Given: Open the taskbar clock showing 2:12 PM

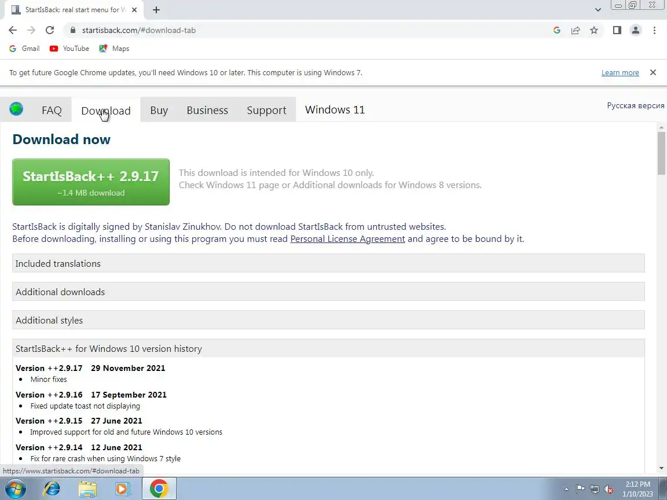Looking at the screenshot, I should [x=637, y=489].
